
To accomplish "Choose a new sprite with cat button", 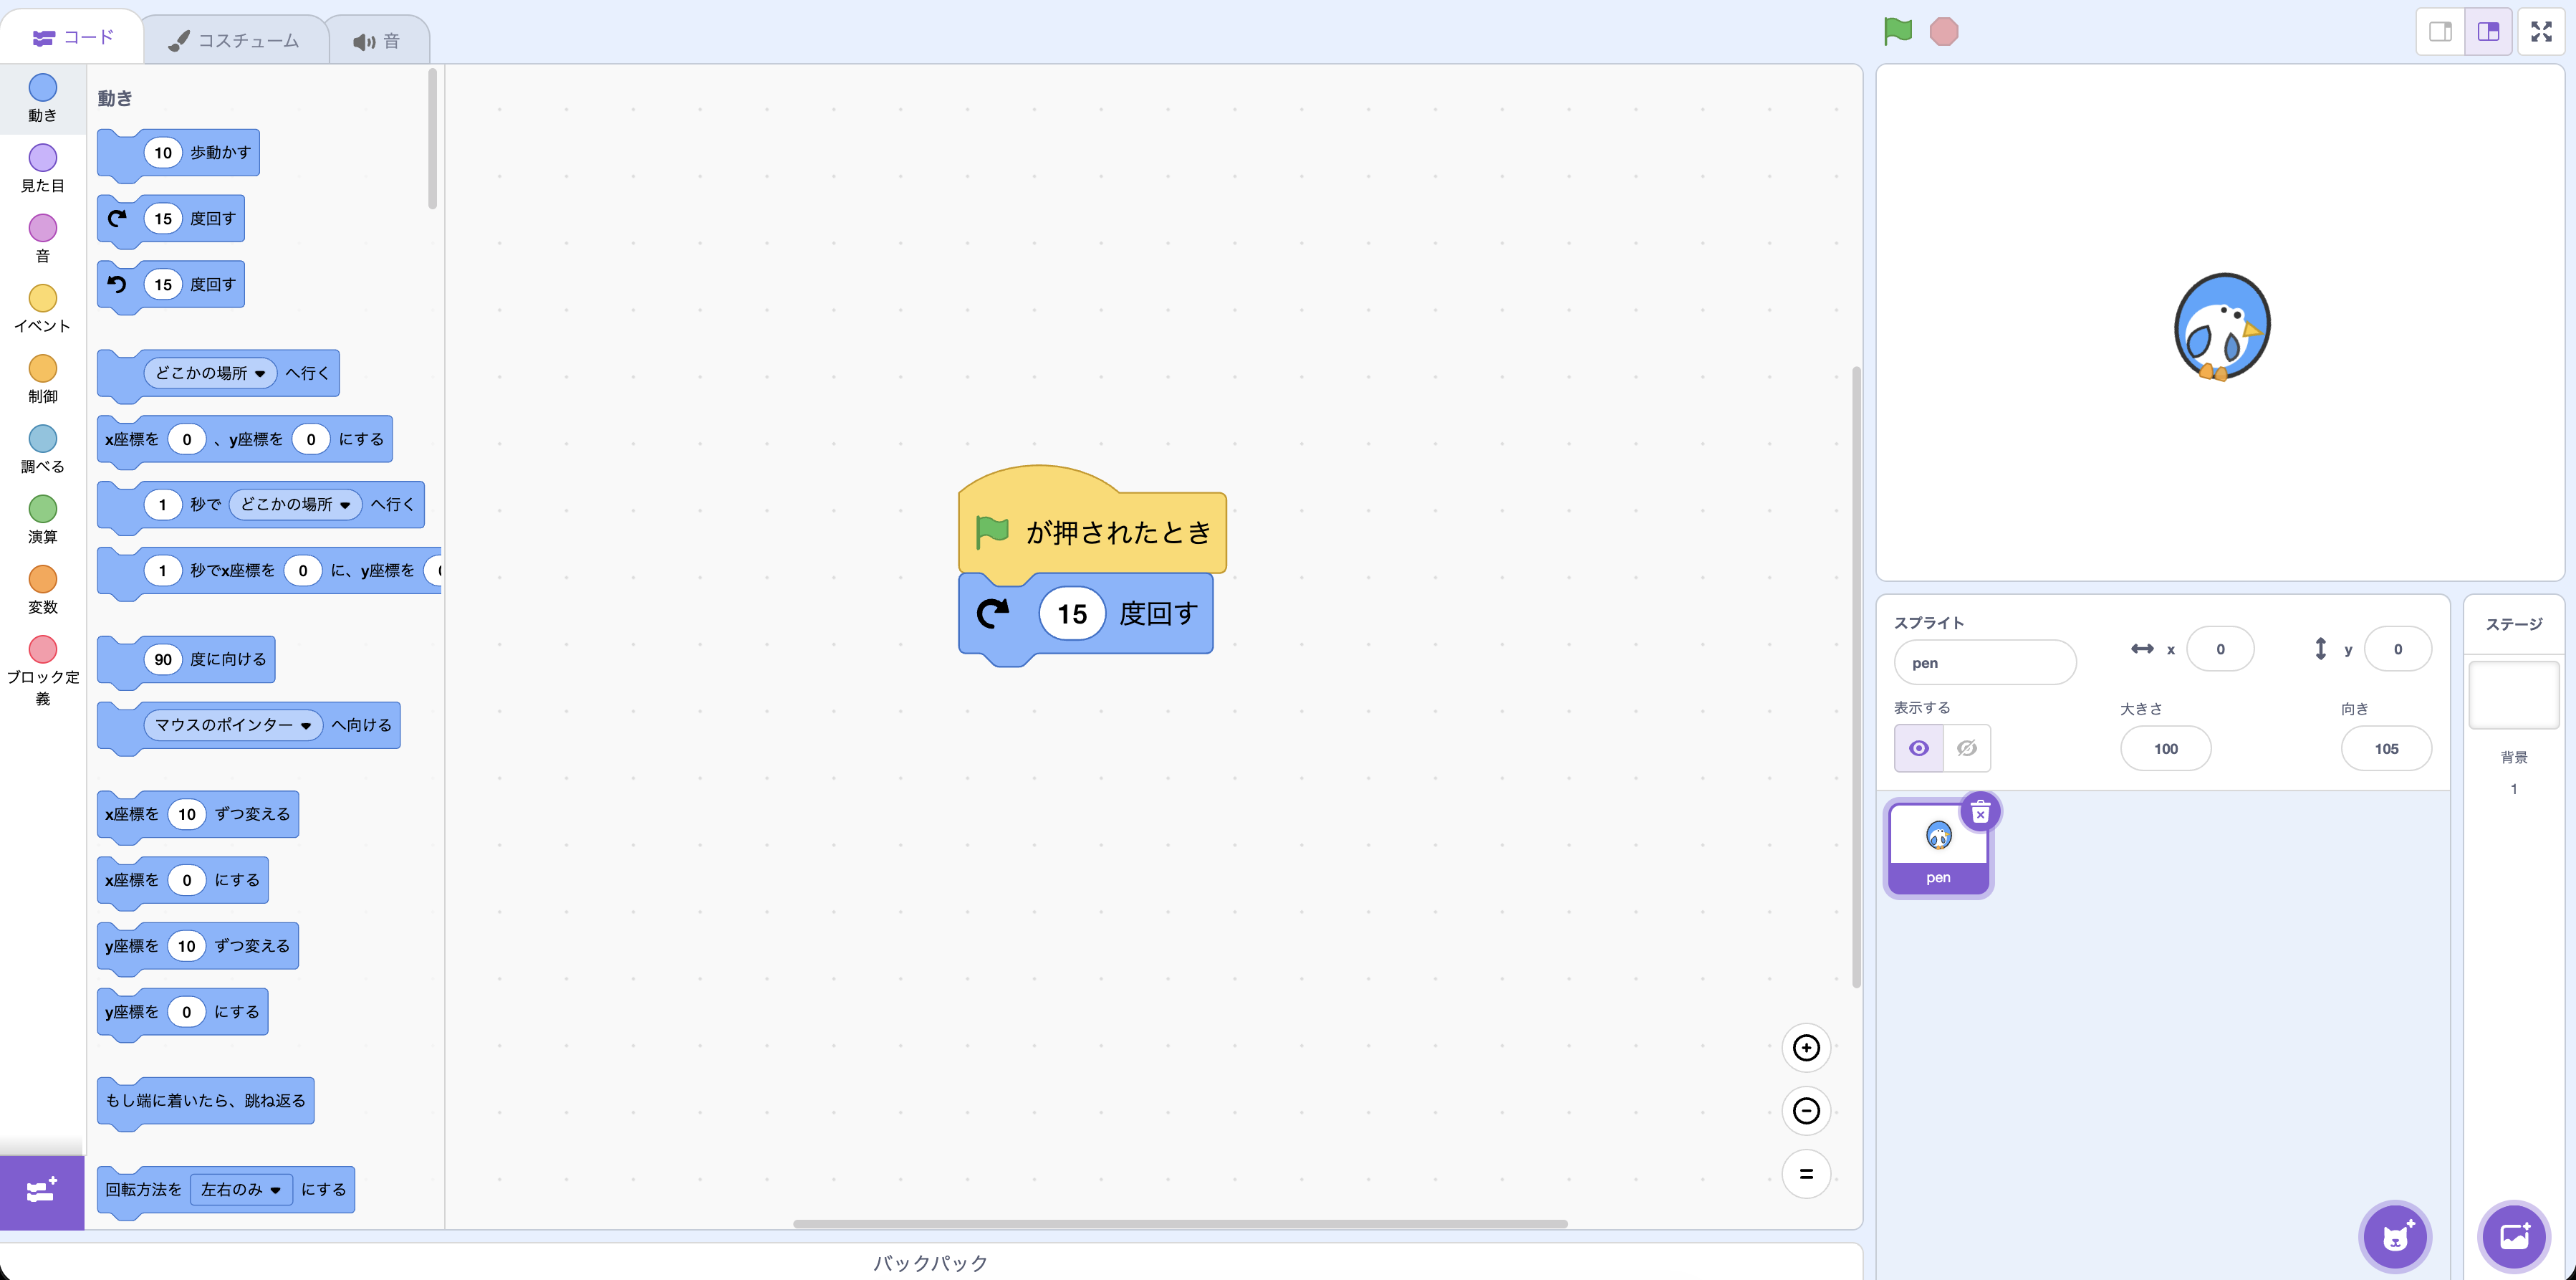I will pos(2395,1237).
